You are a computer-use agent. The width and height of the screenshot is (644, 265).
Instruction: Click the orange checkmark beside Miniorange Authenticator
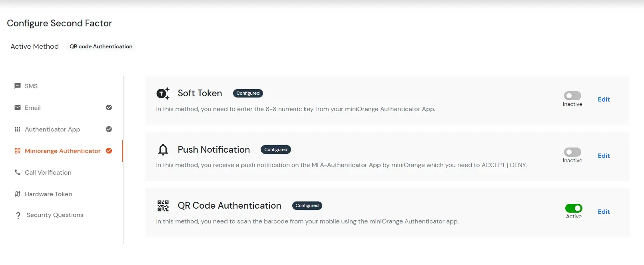[x=109, y=151]
